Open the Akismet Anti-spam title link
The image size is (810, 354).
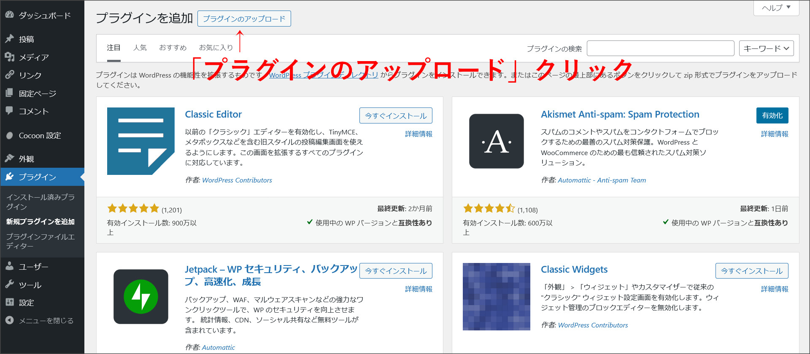[x=620, y=114]
